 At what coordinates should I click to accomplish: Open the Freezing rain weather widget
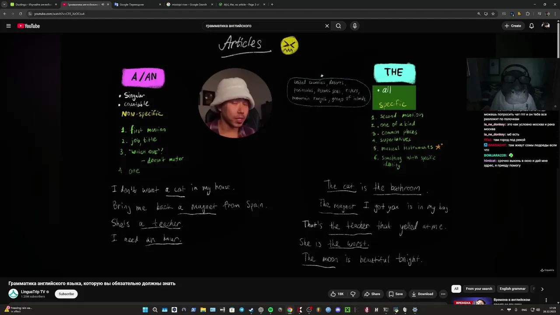[x=18, y=309]
